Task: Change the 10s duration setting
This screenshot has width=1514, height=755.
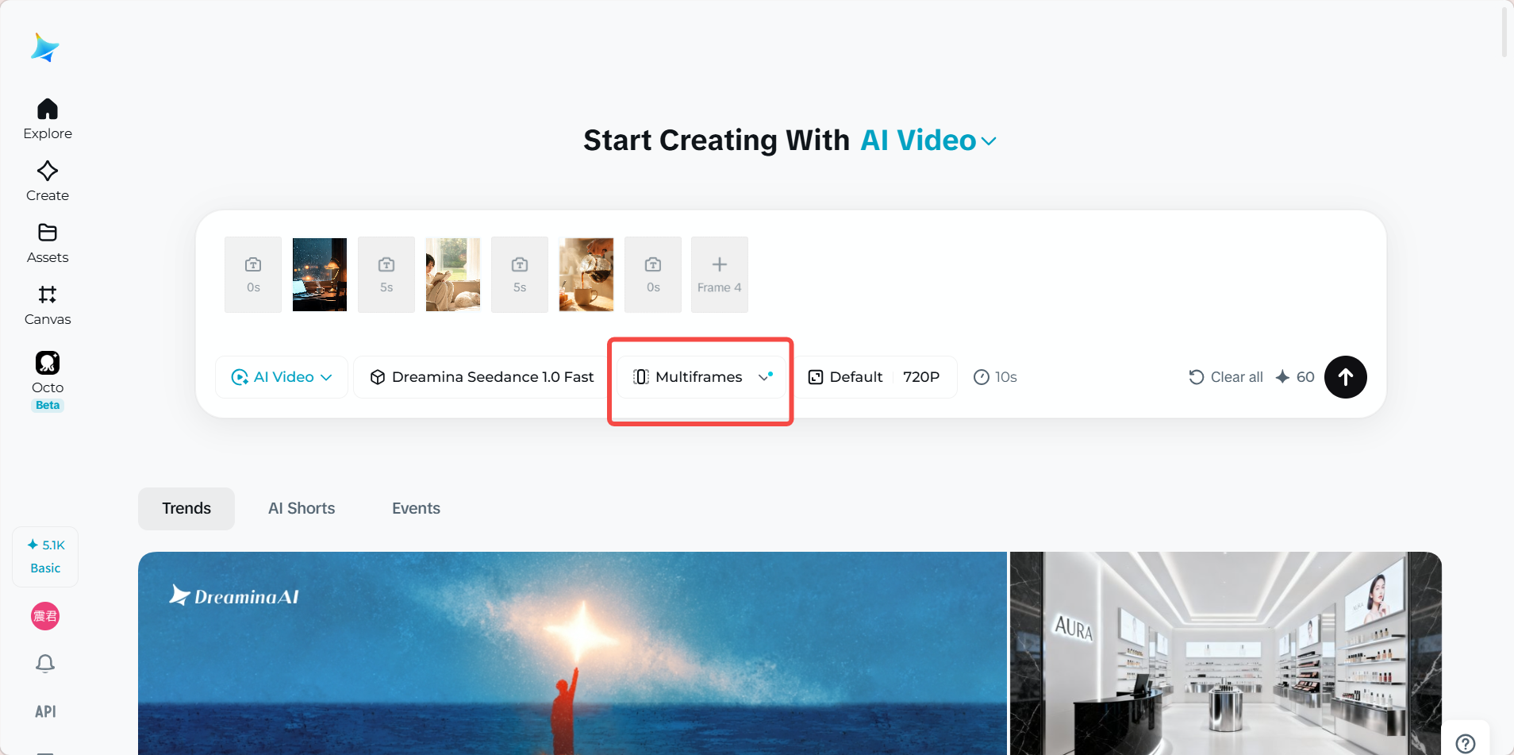Action: pos(995,377)
